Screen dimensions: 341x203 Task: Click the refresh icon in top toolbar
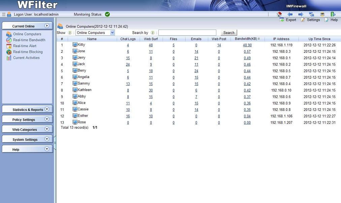click(x=311, y=14)
